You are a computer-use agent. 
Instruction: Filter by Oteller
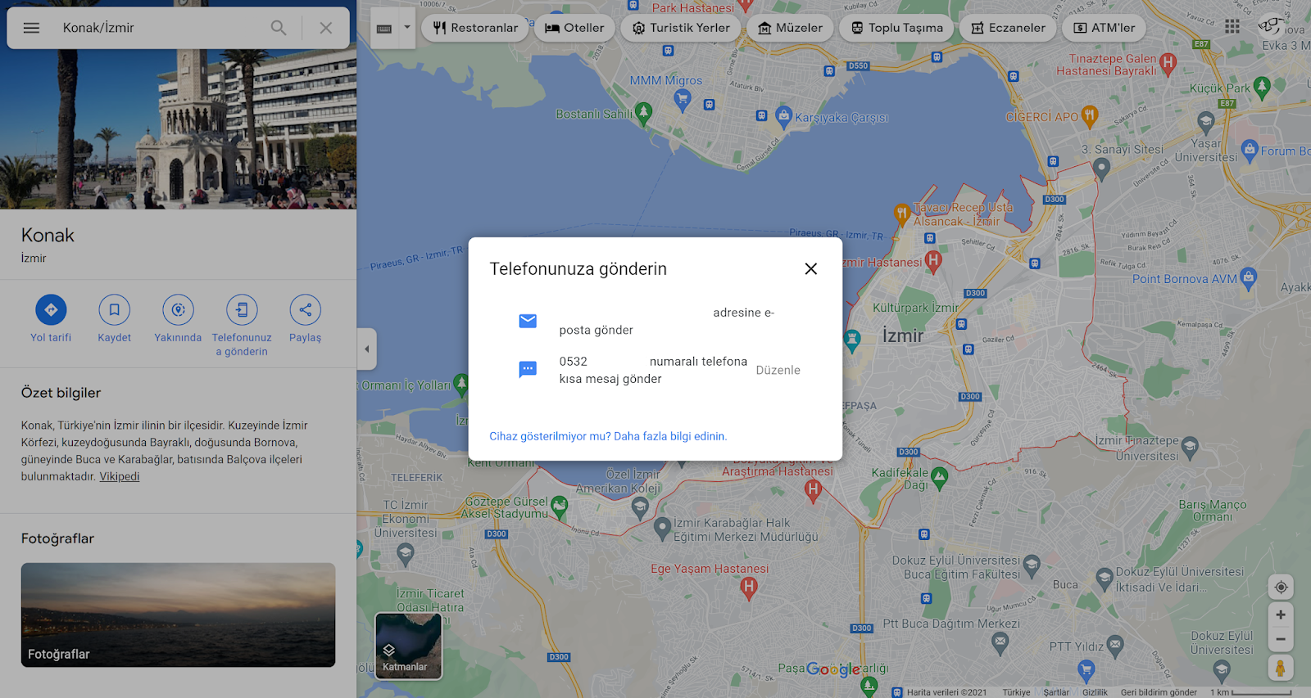tap(574, 28)
